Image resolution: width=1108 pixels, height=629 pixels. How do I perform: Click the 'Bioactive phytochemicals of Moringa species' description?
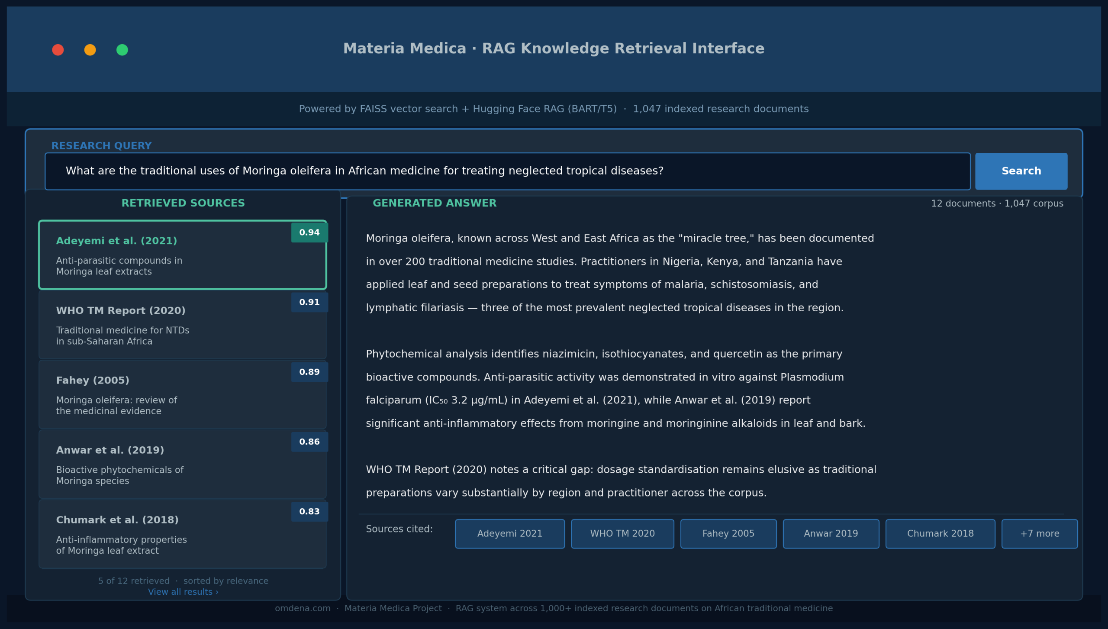pyautogui.click(x=120, y=475)
